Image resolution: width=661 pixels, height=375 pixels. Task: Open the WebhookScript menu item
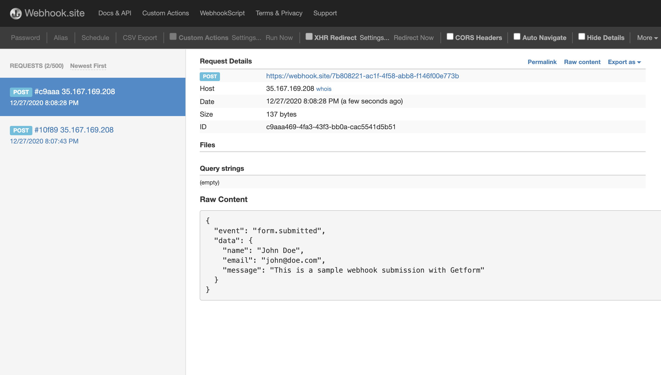[222, 13]
